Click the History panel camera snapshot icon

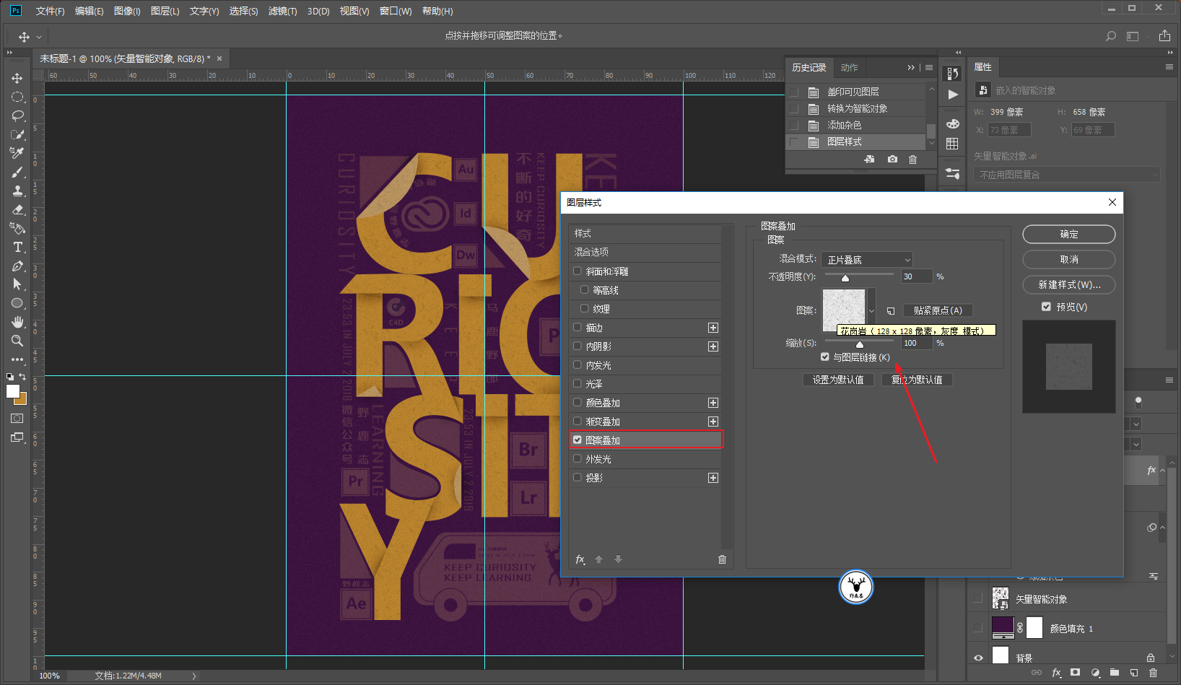tap(892, 159)
